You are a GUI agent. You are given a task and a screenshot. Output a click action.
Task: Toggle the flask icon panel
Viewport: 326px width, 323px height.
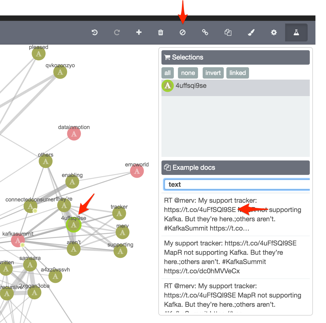point(296,32)
